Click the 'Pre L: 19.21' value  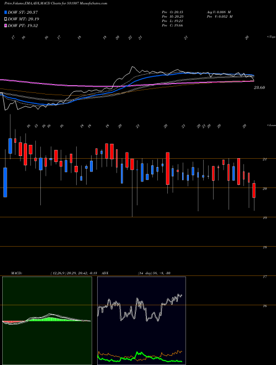[x=172, y=21]
